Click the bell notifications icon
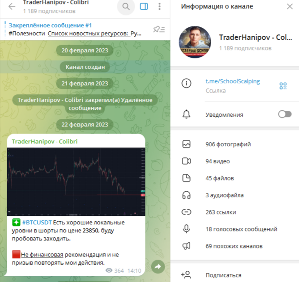This screenshot has width=299, height=282. tap(187, 114)
